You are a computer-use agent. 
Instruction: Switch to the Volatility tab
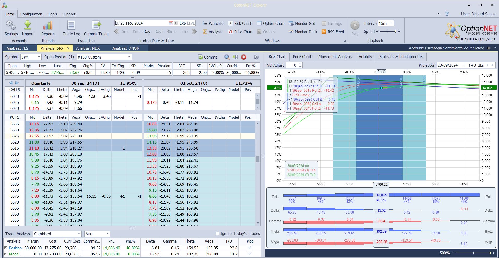tap(365, 57)
